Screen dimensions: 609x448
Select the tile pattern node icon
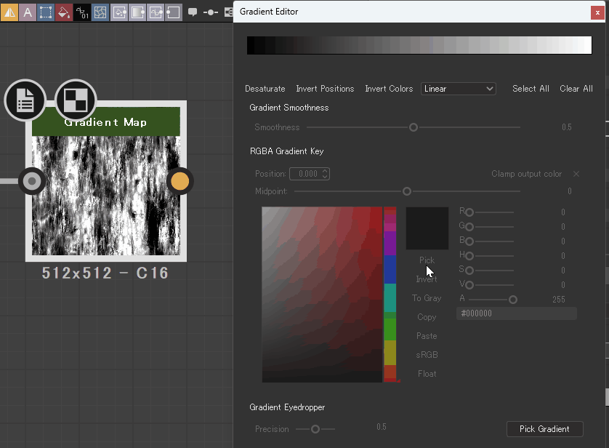100,12
